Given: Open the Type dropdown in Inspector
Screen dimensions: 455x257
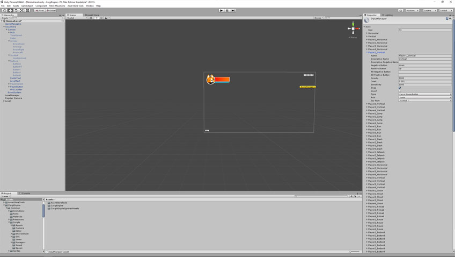Looking at the screenshot, I should (424, 94).
